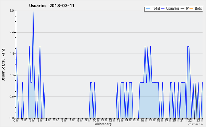
Task: Click the 0 h x-axis label
Action: pos(15,120)
